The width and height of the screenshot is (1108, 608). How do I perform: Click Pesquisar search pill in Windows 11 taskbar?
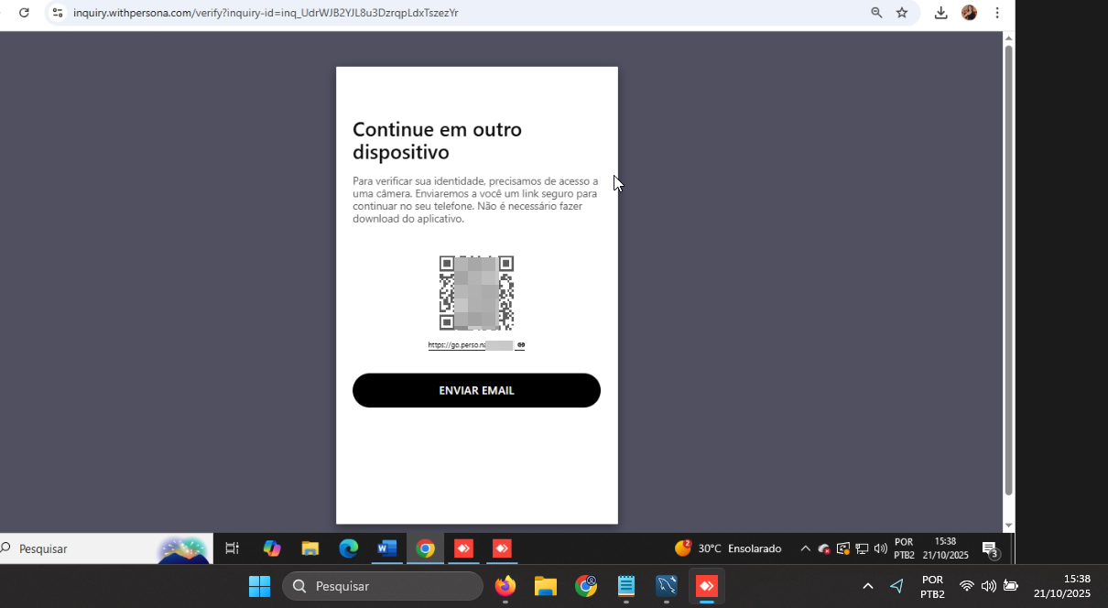point(383,586)
